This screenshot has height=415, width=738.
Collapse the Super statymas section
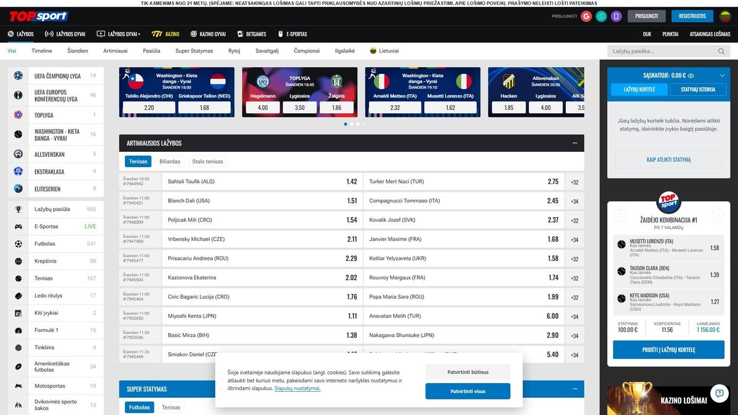574,389
